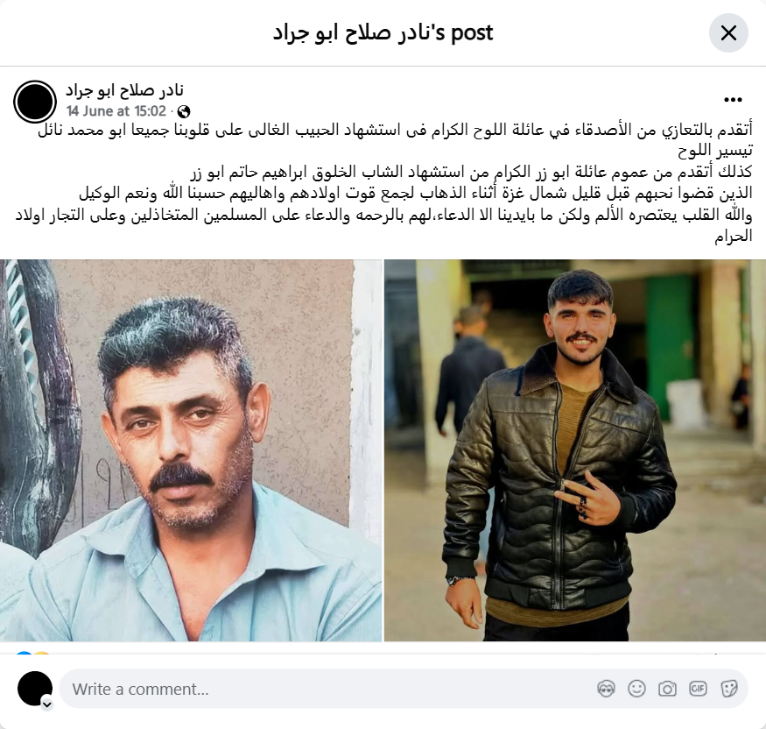Open the right photo of man in leather jacket

[575, 450]
